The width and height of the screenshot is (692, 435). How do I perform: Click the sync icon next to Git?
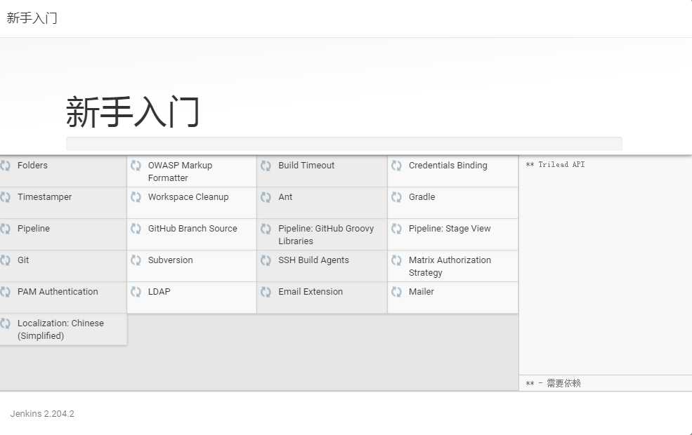point(5,260)
